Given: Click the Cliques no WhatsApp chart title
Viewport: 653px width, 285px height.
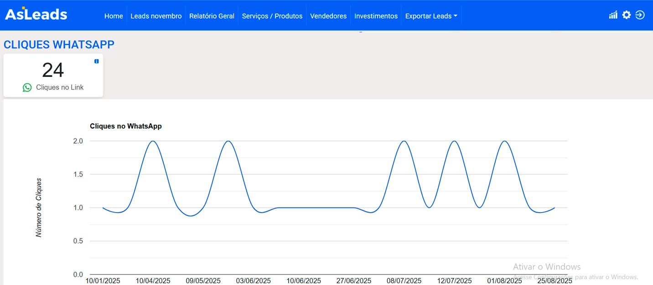Looking at the screenshot, I should pyautogui.click(x=125, y=126).
